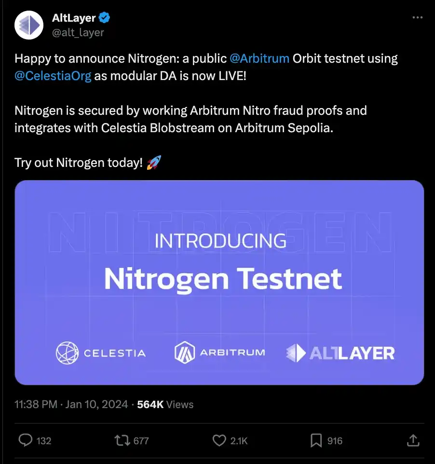Screen dimensions: 435x464
Task: Open the three-dot more options menu
Action: click(x=417, y=18)
